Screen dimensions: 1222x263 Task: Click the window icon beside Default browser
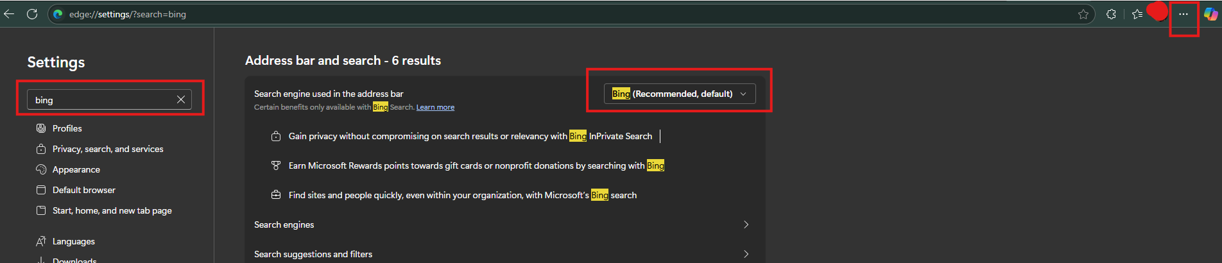41,190
